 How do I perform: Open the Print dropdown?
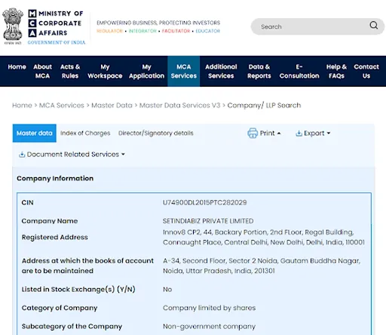pyautogui.click(x=264, y=133)
